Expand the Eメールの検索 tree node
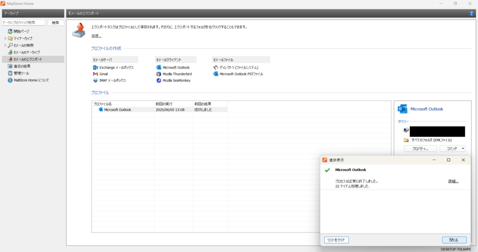This screenshot has width=478, height=252. 5,45
